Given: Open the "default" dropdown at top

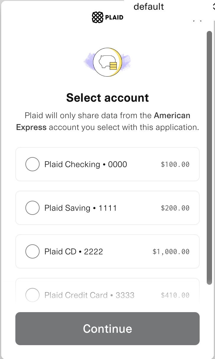Looking at the screenshot, I should click(x=149, y=6).
